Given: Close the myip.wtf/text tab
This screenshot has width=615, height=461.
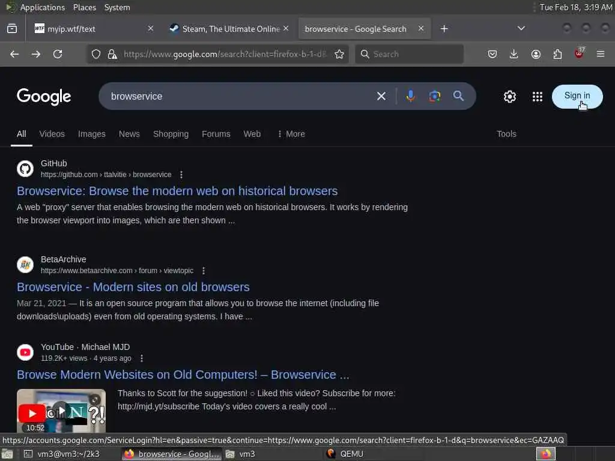Looking at the screenshot, I should pos(151,28).
